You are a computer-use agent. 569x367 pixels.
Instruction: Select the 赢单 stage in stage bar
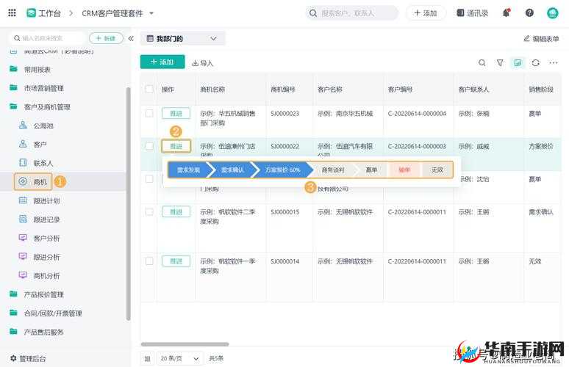pos(371,170)
